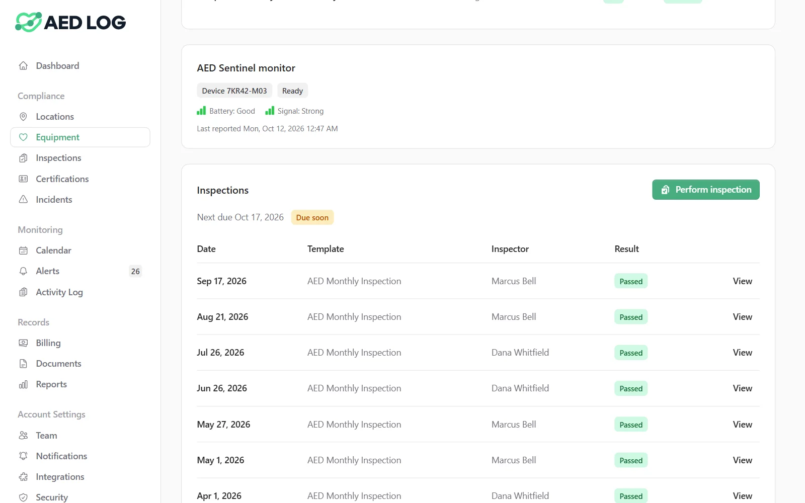Click the Alerts bell icon
The image size is (805, 503).
point(23,271)
